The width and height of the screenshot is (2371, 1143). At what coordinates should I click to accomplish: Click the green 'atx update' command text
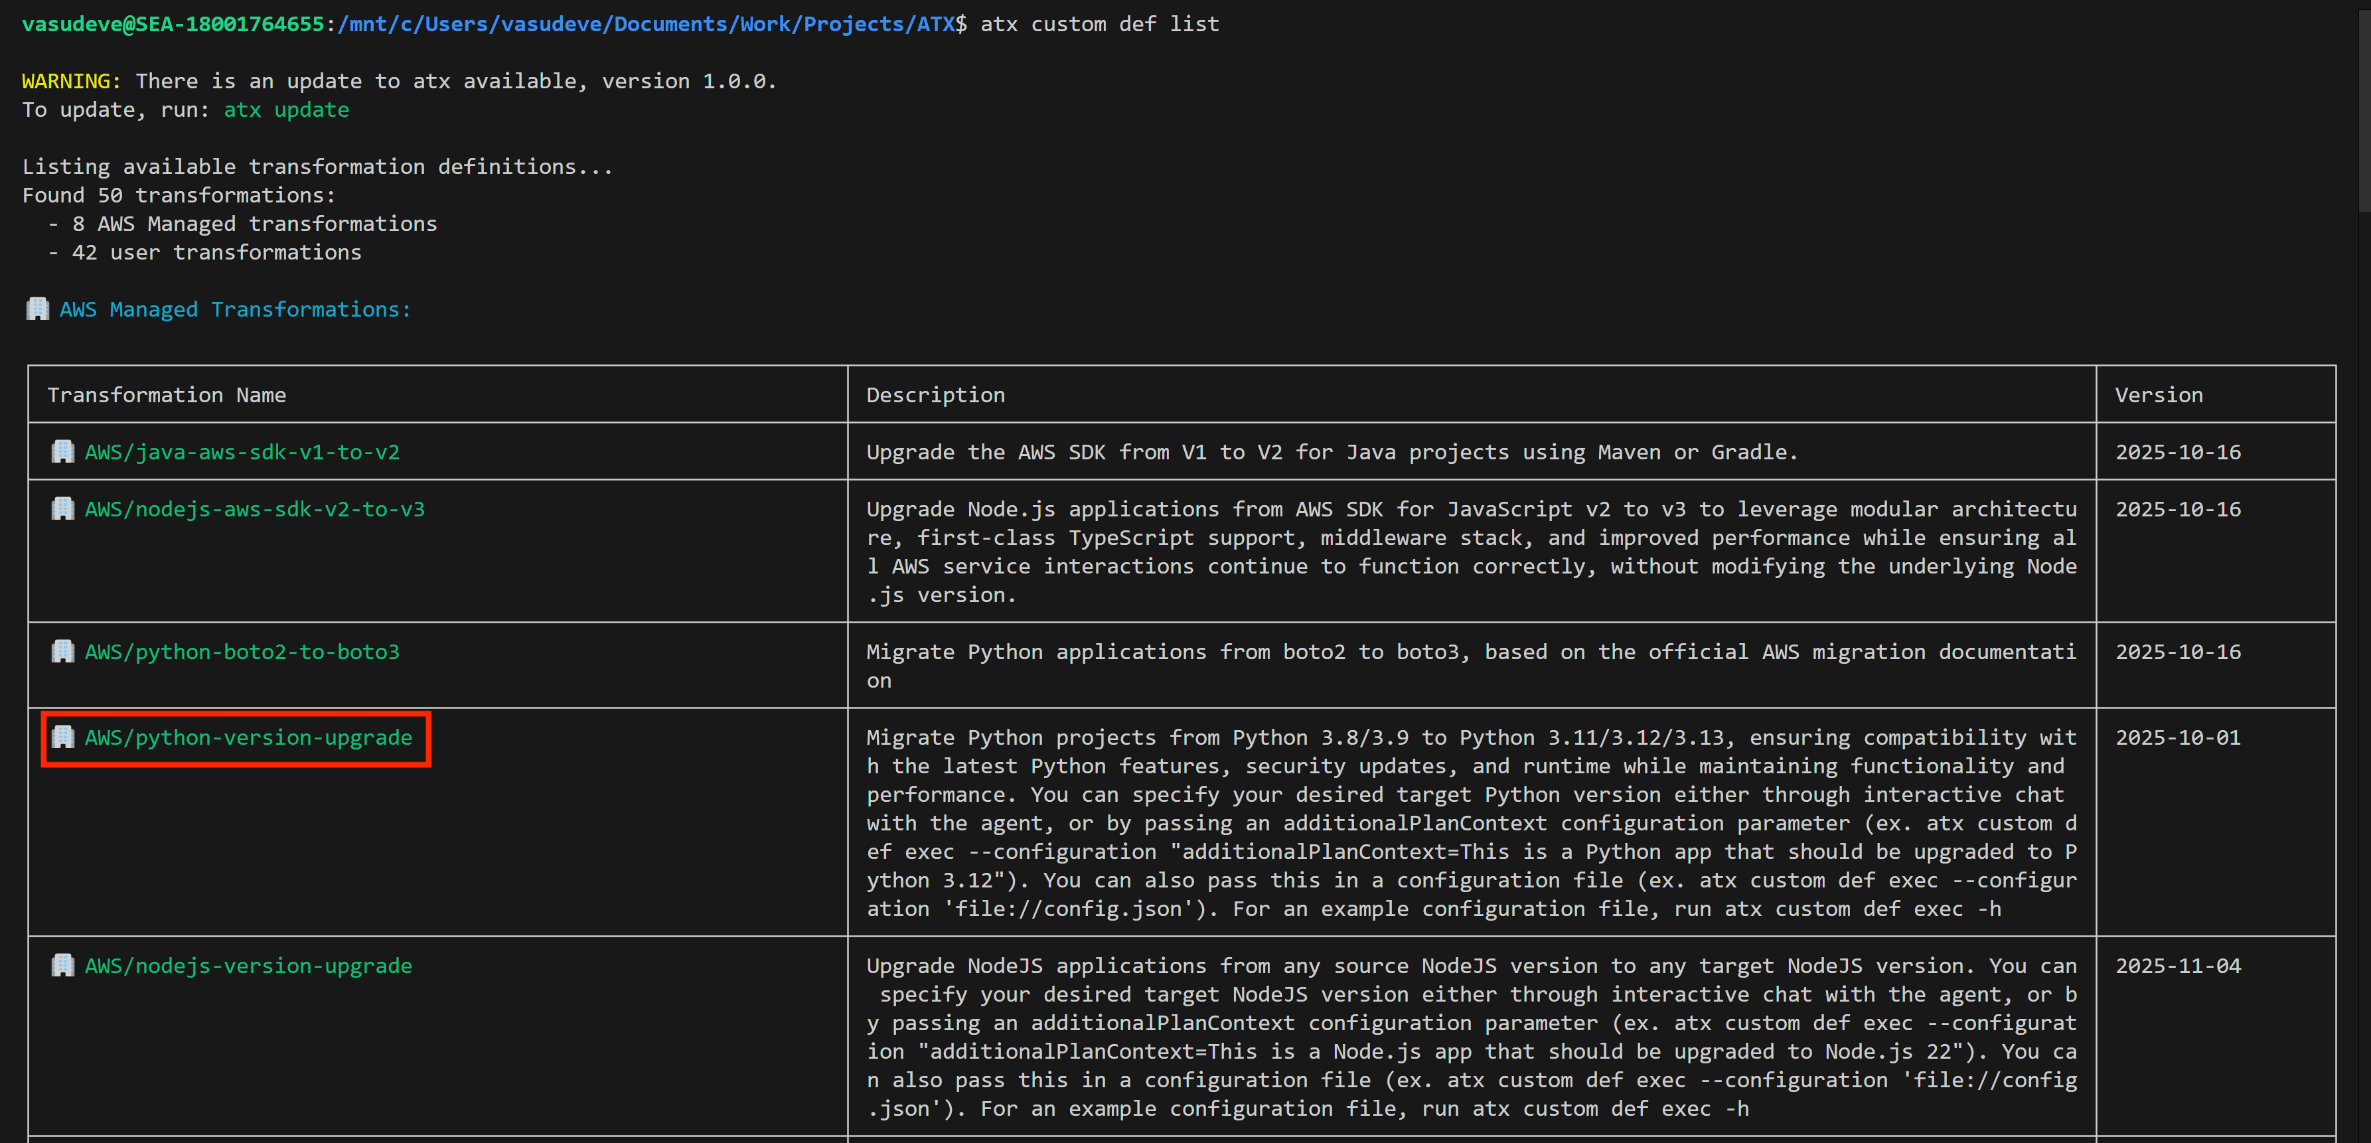click(x=286, y=110)
